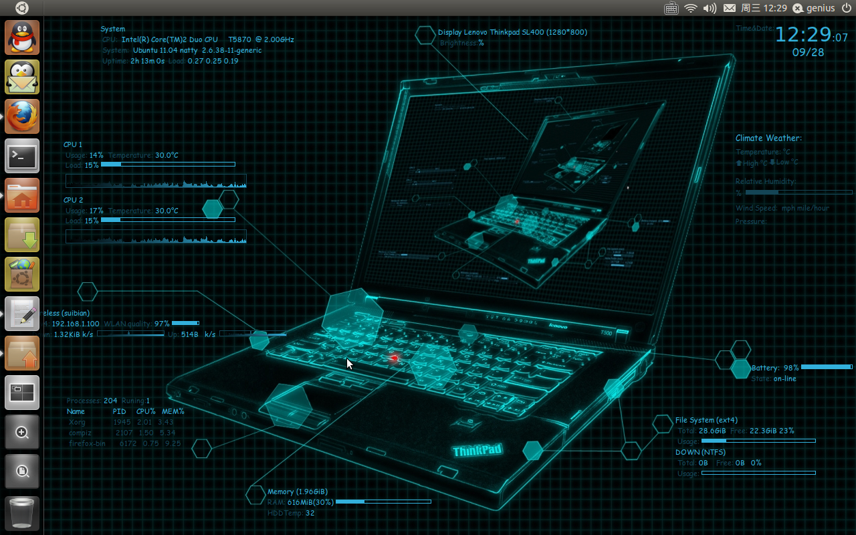Click the WLAN quality 97% bar
The width and height of the screenshot is (856, 535).
pyautogui.click(x=185, y=323)
